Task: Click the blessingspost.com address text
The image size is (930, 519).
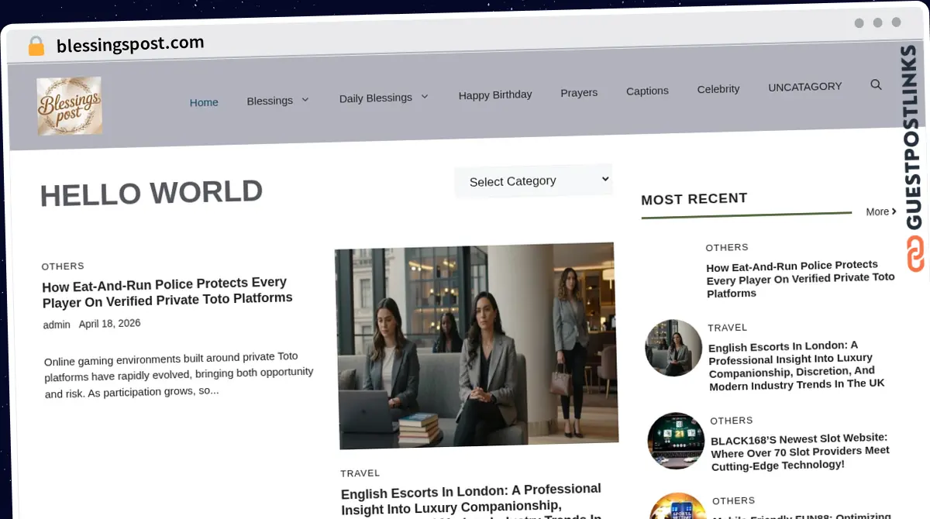Action: [130, 44]
